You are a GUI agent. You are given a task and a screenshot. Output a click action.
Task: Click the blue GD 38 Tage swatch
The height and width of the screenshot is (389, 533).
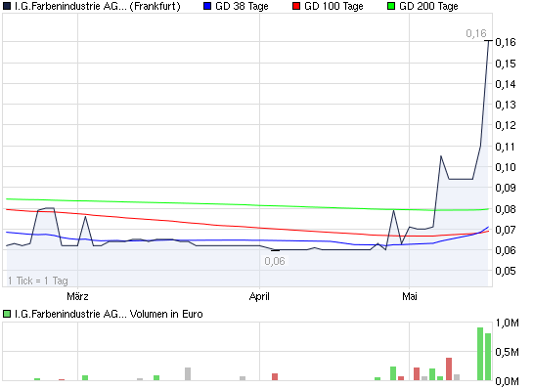click(207, 6)
